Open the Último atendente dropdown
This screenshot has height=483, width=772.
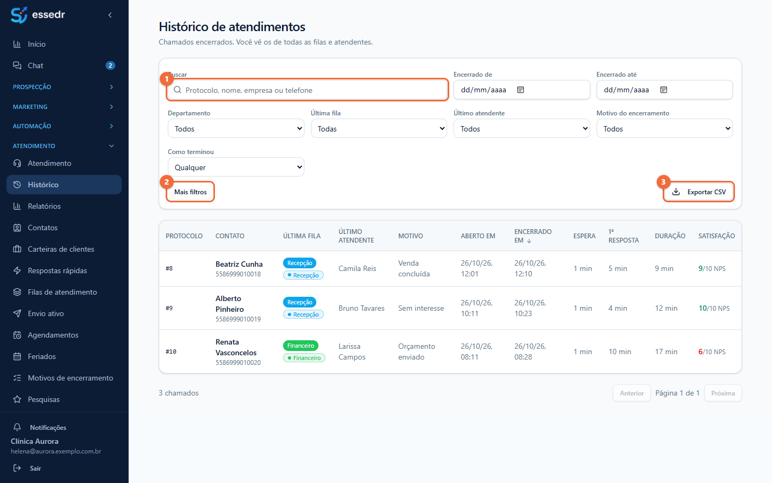pyautogui.click(x=522, y=129)
